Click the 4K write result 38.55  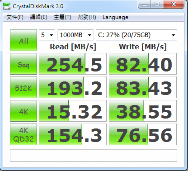click(143, 111)
